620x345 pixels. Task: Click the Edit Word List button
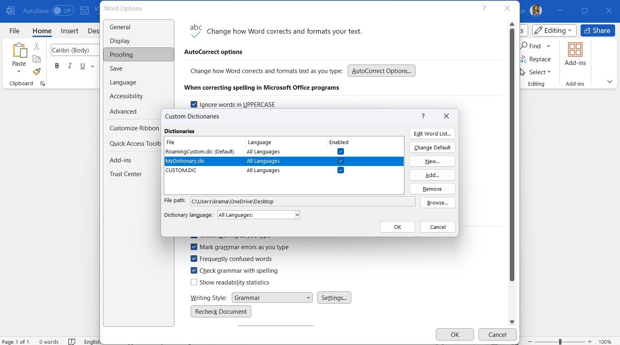(432, 134)
